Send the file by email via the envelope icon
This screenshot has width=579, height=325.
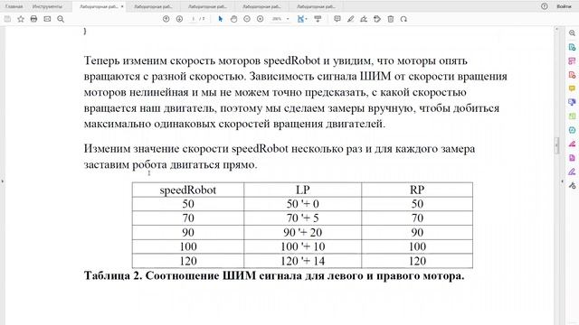click(47, 19)
